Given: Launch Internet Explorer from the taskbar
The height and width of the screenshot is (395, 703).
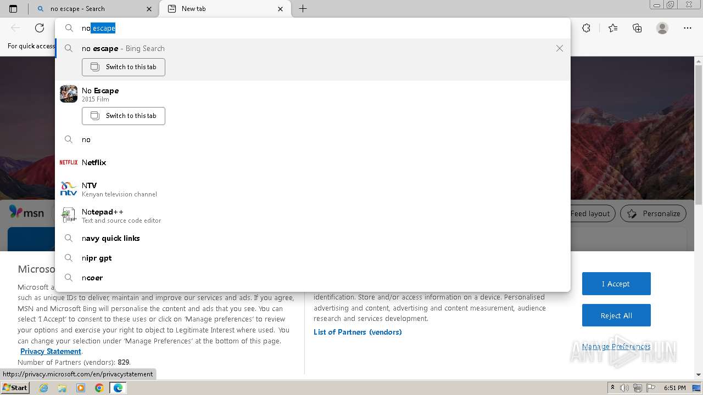Looking at the screenshot, I should (44, 388).
